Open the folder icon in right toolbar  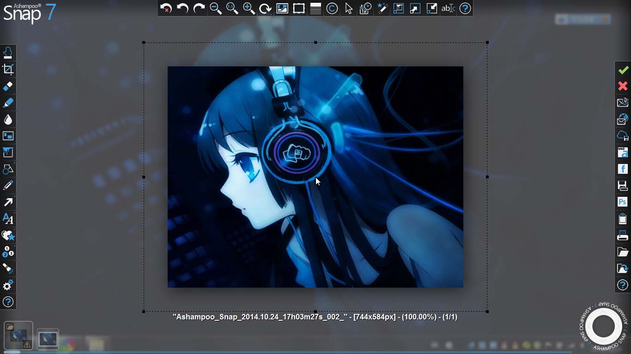point(623,252)
